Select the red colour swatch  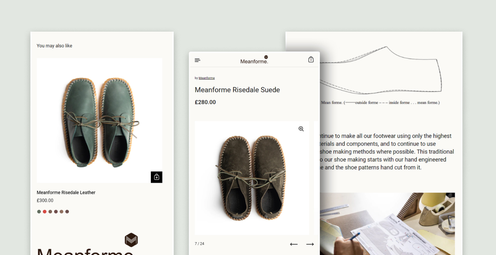coord(45,212)
